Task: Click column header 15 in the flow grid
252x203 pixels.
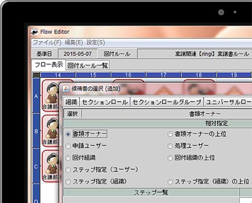Action: point(93,75)
